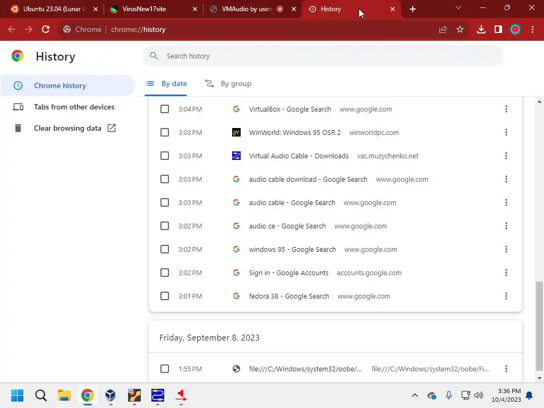This screenshot has height=408, width=544.
Task: Open taskbar Search icon
Action: pyautogui.click(x=40, y=395)
